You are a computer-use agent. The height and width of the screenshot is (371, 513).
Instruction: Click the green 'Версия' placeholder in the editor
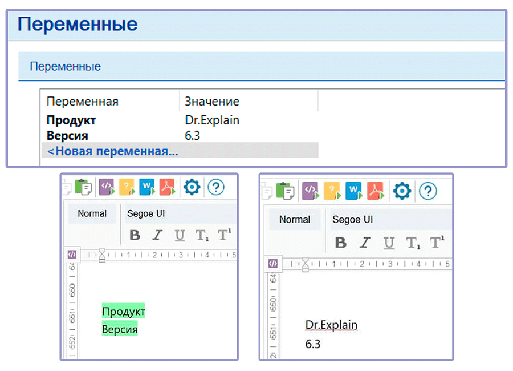(x=120, y=329)
